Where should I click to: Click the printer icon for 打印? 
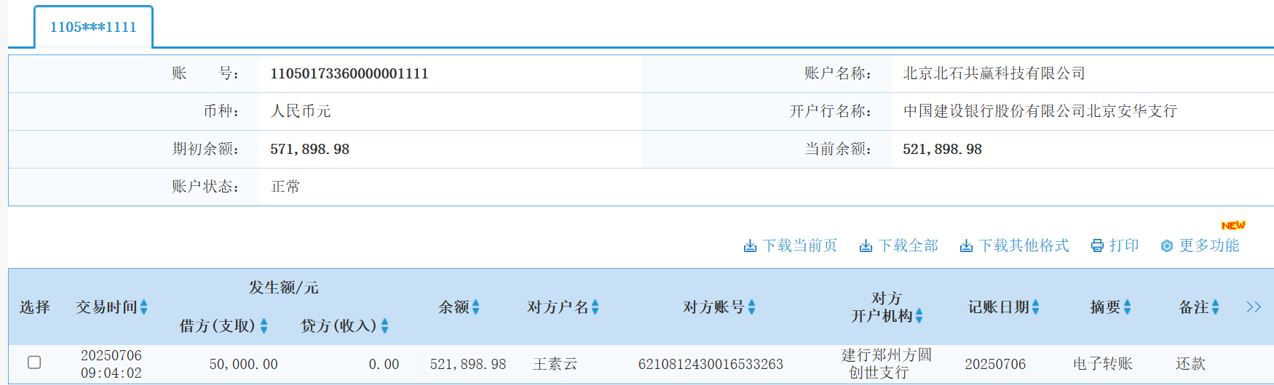1097,246
